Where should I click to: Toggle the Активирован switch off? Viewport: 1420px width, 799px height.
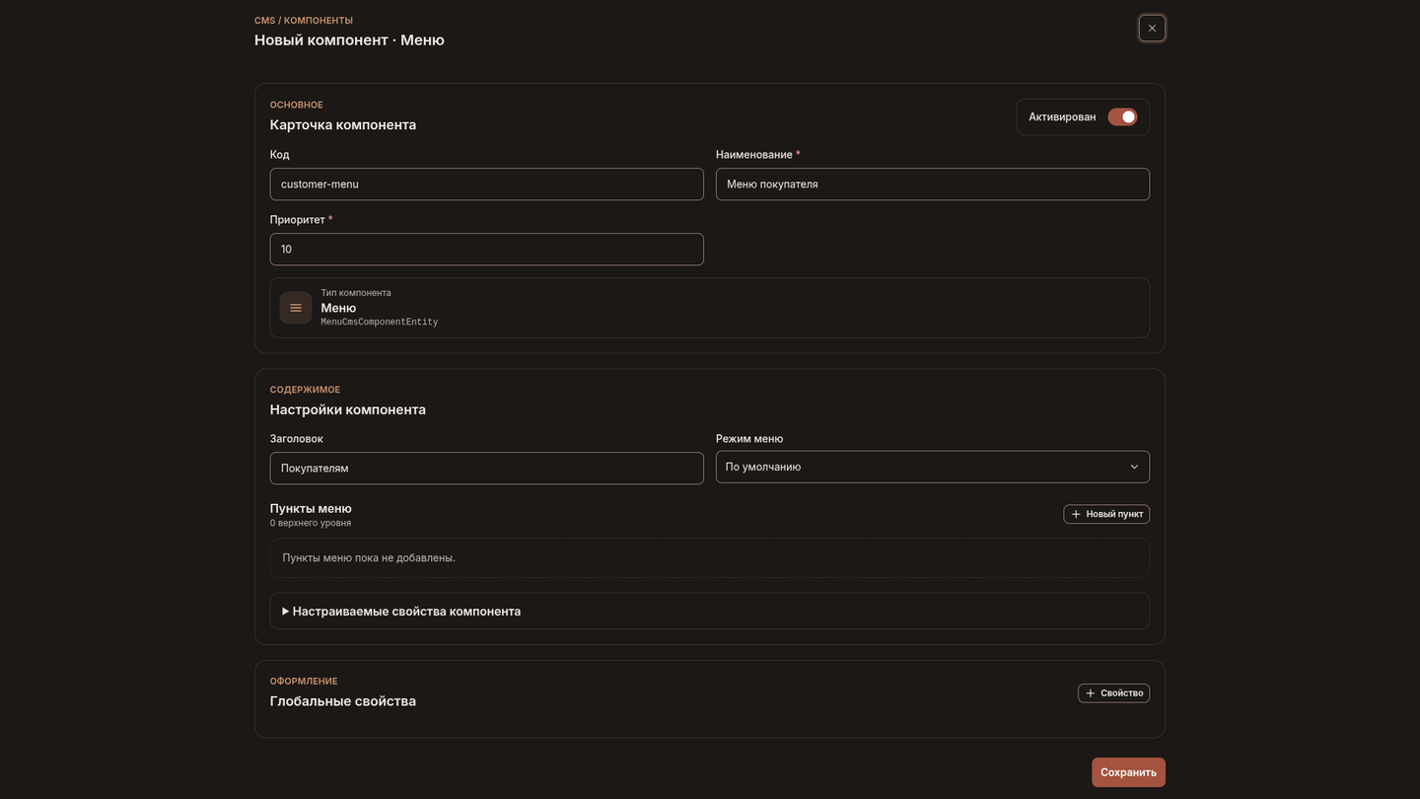(x=1122, y=116)
